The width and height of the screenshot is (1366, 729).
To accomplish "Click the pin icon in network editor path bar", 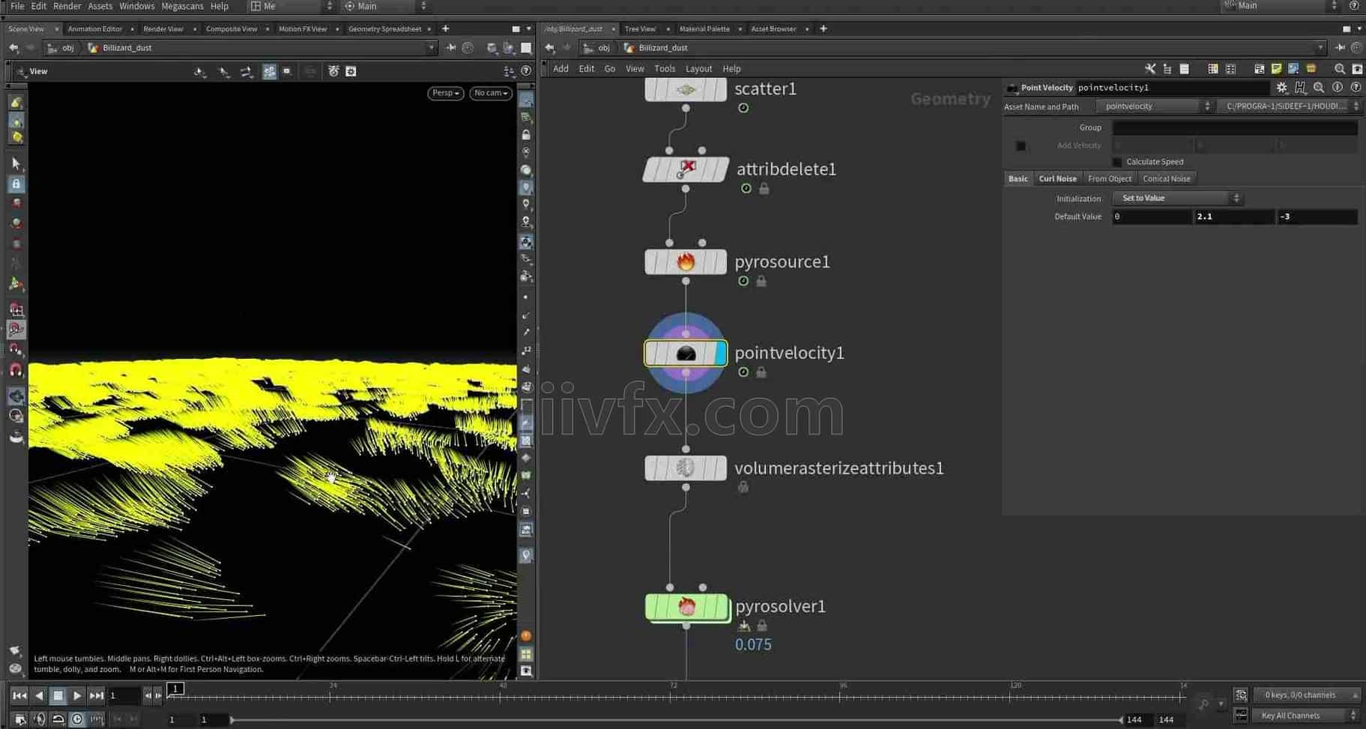I will pyautogui.click(x=1340, y=48).
